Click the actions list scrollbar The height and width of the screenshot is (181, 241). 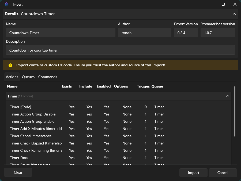coord(235,111)
